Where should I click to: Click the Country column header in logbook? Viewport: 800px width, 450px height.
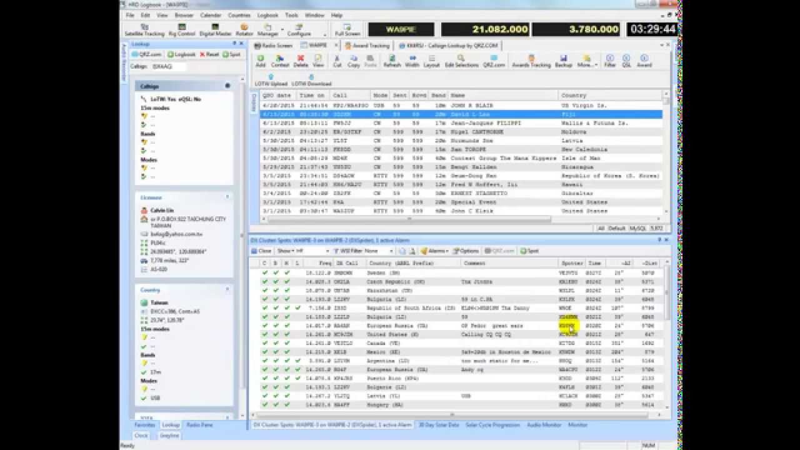pyautogui.click(x=609, y=96)
